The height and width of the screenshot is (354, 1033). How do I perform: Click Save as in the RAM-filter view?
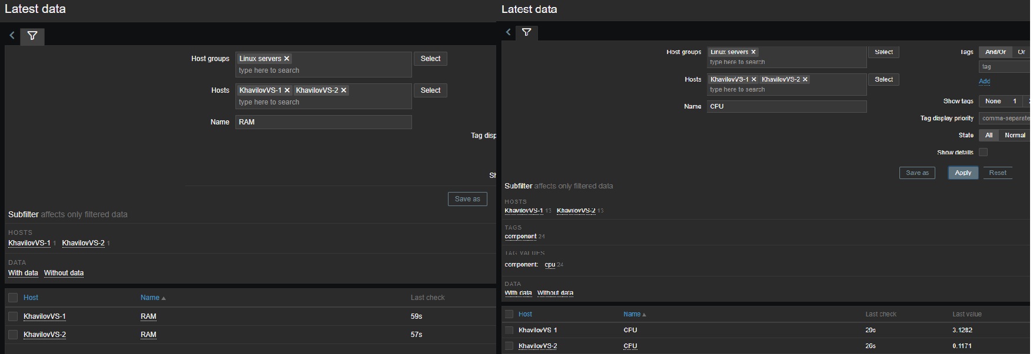tap(467, 199)
